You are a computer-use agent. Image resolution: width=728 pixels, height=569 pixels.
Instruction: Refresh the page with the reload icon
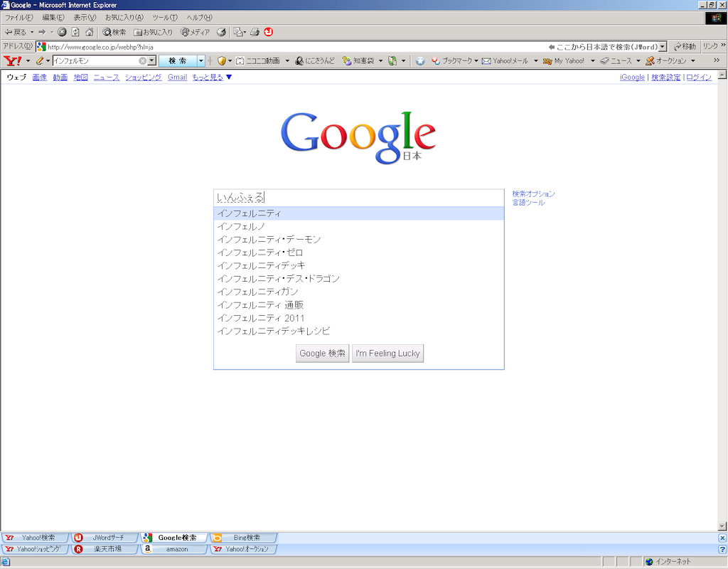[75, 32]
